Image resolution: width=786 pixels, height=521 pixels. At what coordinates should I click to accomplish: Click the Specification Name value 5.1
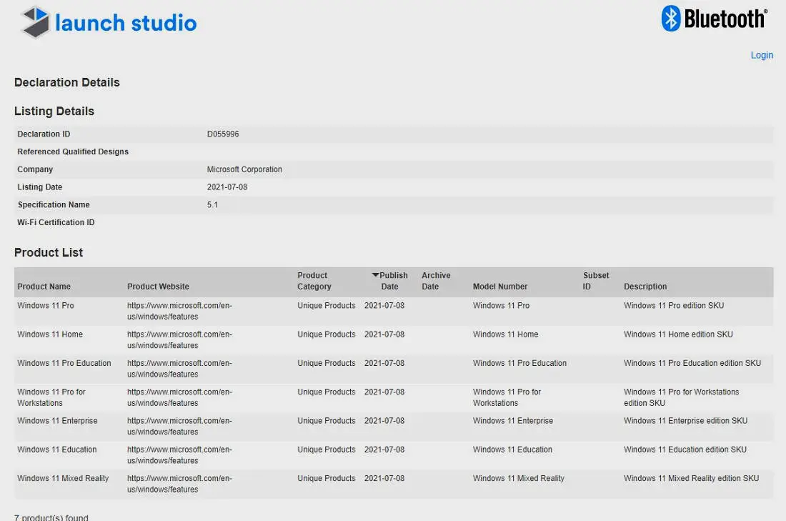point(212,204)
